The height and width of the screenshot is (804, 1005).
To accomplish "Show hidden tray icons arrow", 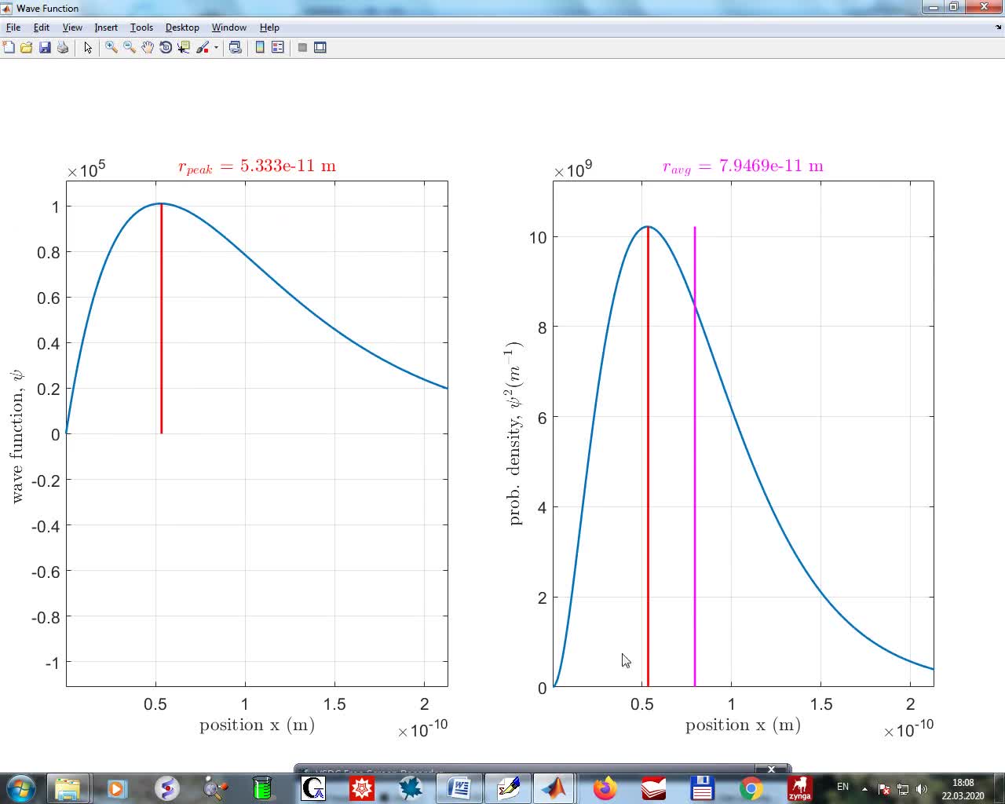I will pyautogui.click(x=864, y=788).
